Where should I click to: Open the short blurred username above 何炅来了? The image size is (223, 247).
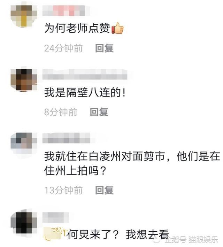(x=56, y=217)
